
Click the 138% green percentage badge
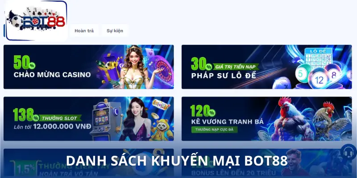[26, 115]
